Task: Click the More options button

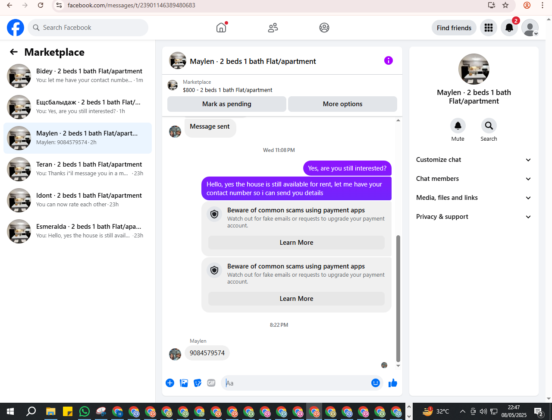Action: [342, 104]
